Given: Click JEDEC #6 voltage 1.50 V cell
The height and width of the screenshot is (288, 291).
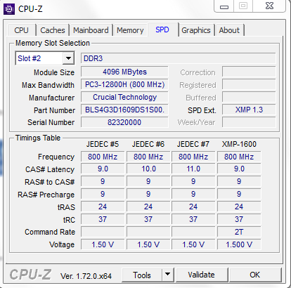Looking at the screenshot, I should 148,245.
